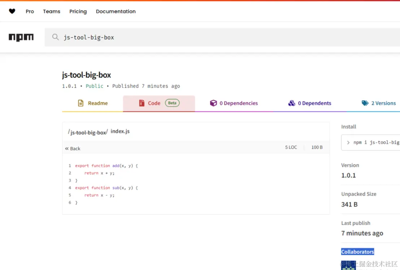This screenshot has width=400, height=270.
Task: Open the 2 Versions tab
Action: point(379,103)
